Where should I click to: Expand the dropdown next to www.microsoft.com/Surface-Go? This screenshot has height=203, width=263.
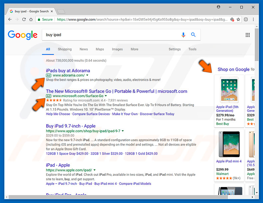click(x=106, y=96)
